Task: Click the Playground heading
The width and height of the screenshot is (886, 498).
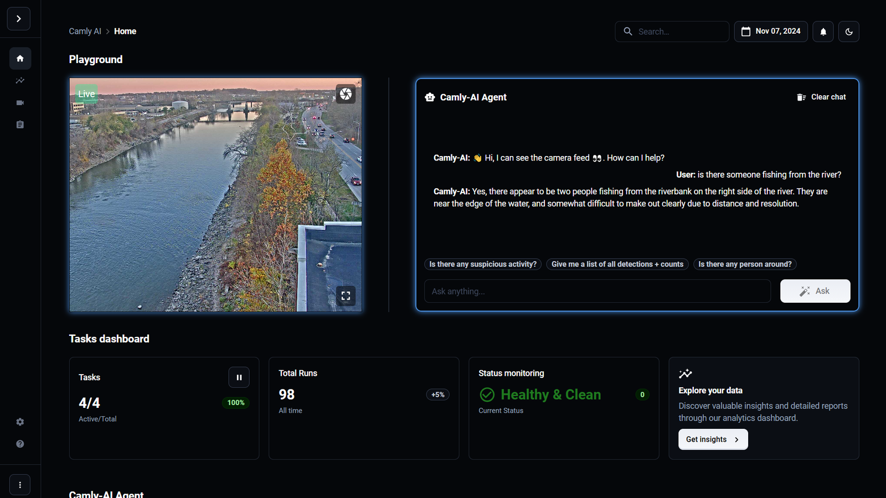Action: (x=96, y=59)
